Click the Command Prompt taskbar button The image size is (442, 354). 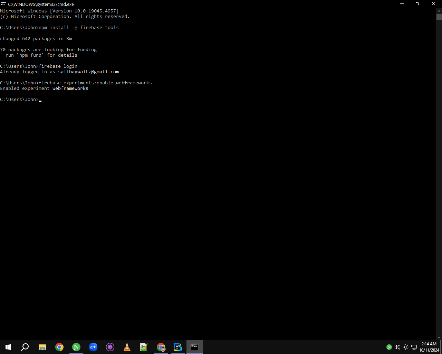[x=195, y=347]
